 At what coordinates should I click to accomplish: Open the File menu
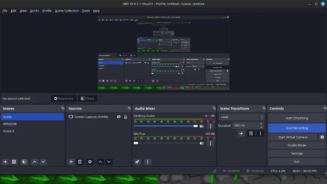pyautogui.click(x=5, y=11)
